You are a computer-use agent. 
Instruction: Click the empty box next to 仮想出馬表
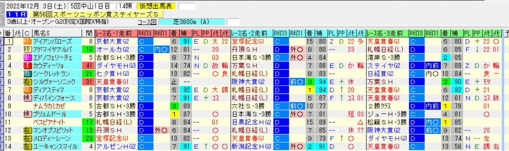[186, 6]
